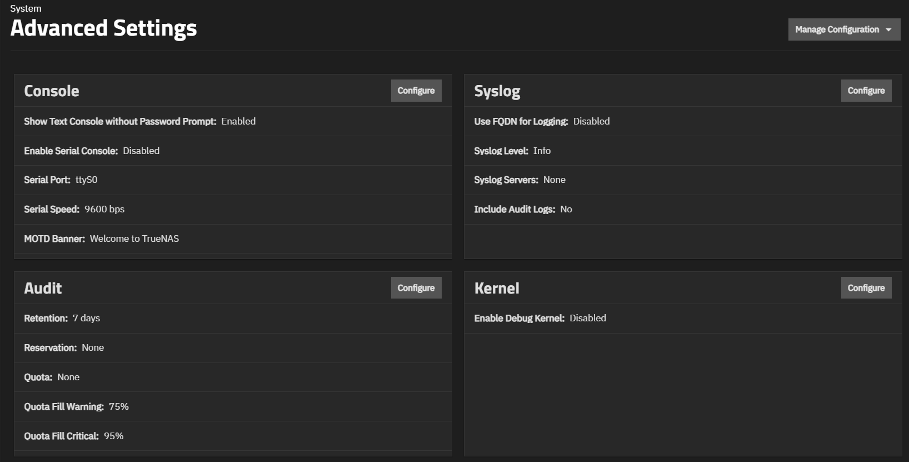Screen dimensions: 909x462
Task: Open Configure for Audit settings
Action: [x=416, y=288]
